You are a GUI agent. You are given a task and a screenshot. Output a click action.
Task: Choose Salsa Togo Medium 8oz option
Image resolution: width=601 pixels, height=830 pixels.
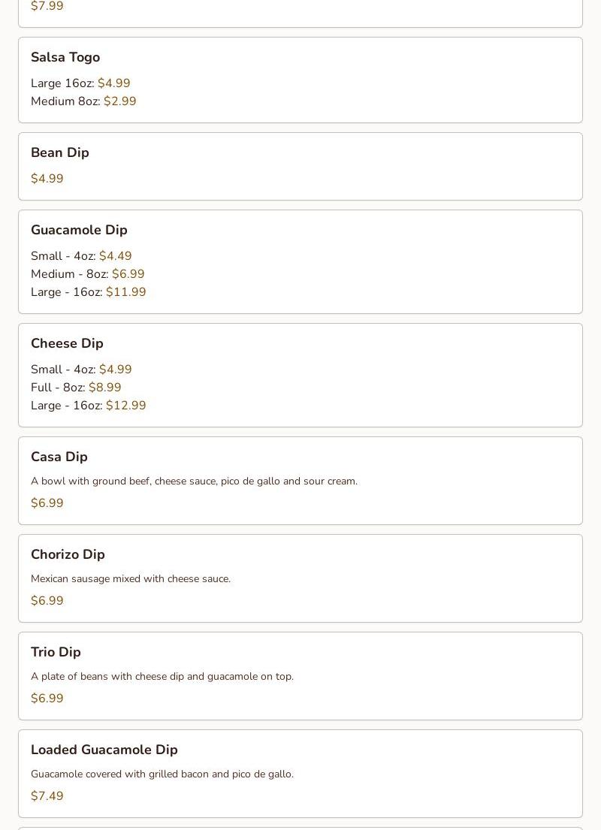coord(83,101)
